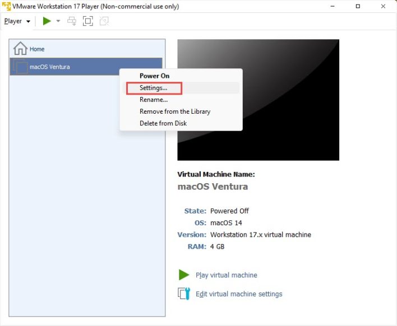Image resolution: width=397 pixels, height=326 pixels.
Task: Close the VMware Player window
Action: [x=383, y=6]
